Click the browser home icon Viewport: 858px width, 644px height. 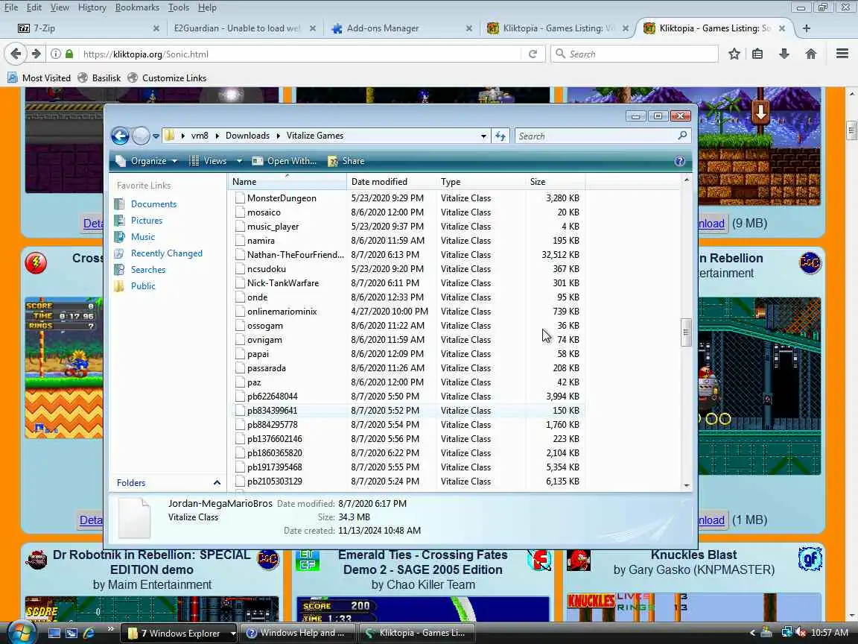(x=811, y=54)
